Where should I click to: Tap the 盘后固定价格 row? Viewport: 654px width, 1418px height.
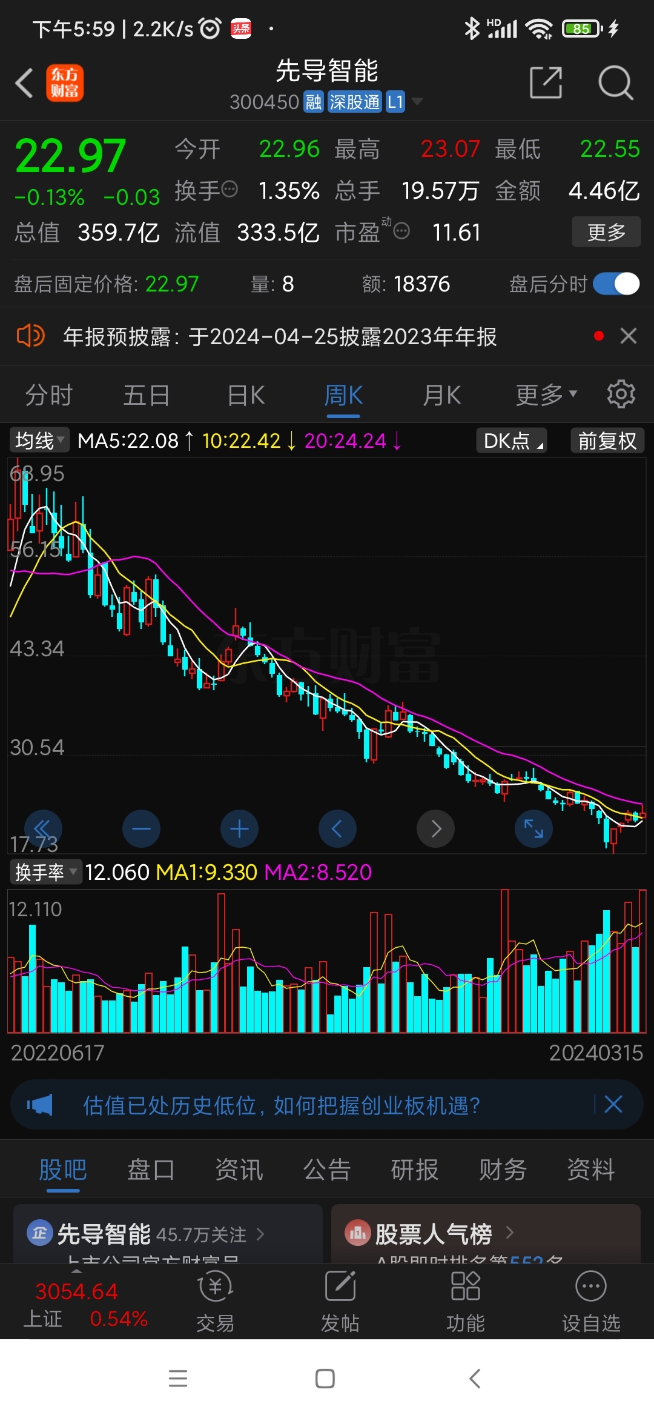pyautogui.click(x=327, y=284)
